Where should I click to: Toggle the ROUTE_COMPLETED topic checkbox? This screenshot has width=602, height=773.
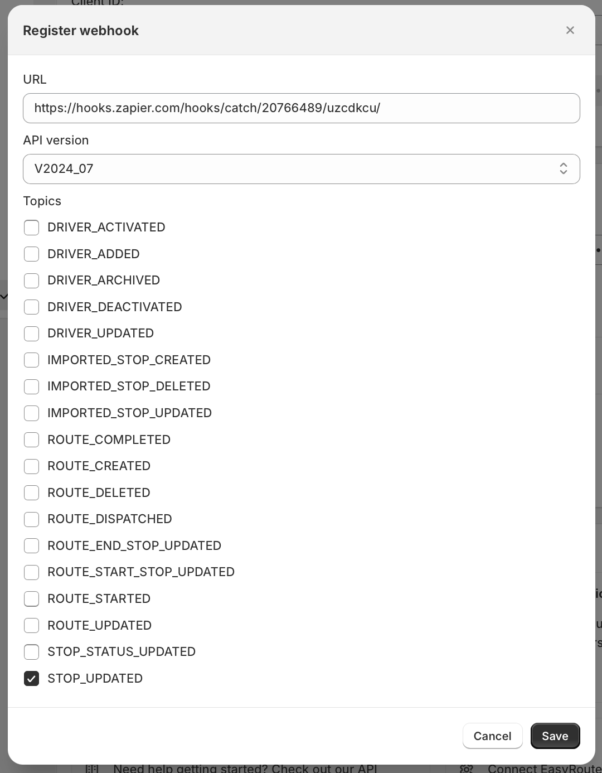click(x=32, y=440)
